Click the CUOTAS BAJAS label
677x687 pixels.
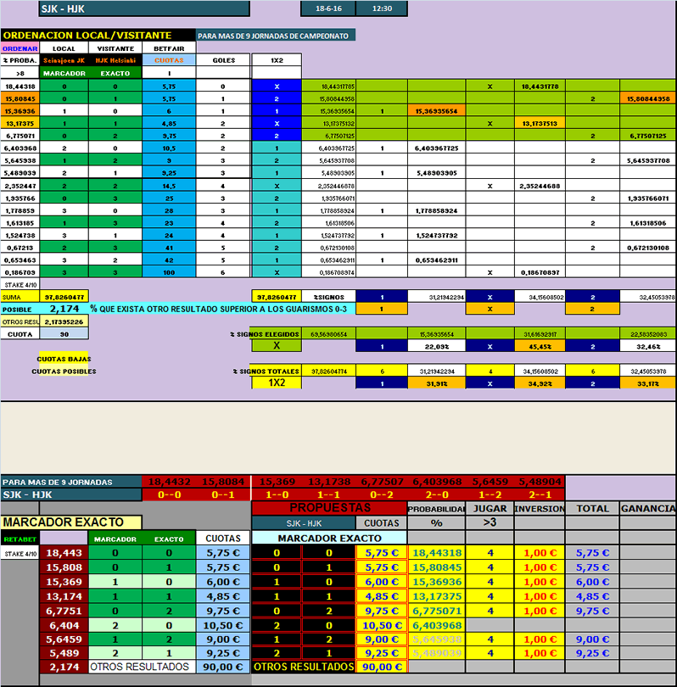(64, 359)
